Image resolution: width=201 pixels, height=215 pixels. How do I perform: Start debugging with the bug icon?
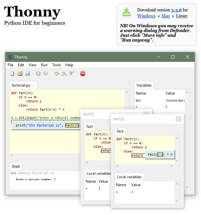46,74
